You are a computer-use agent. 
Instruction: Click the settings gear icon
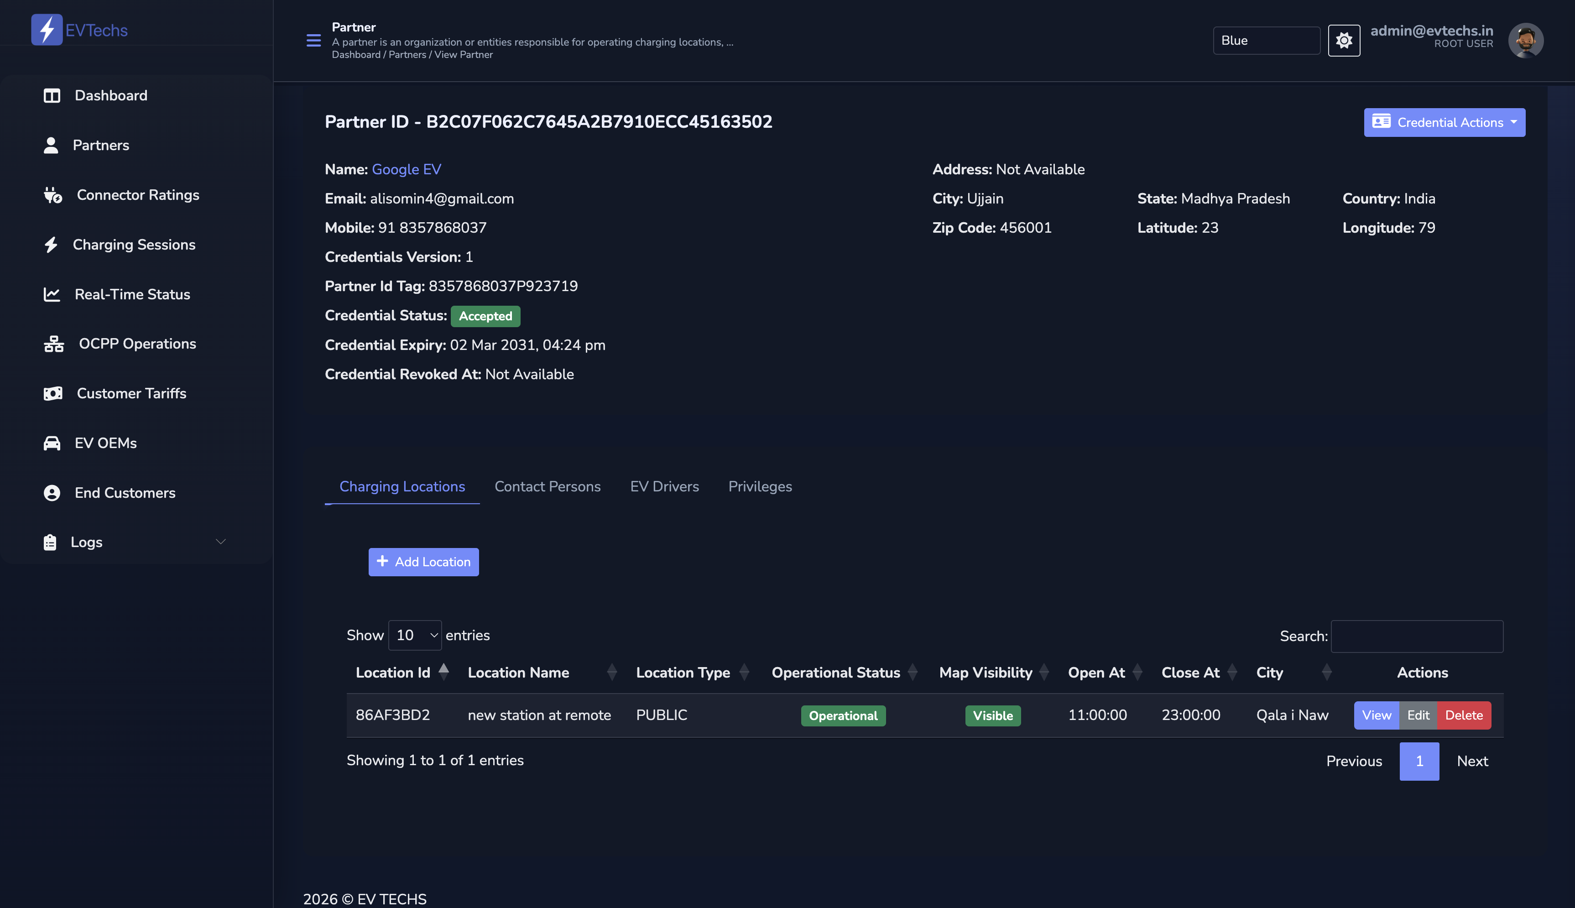click(1344, 41)
